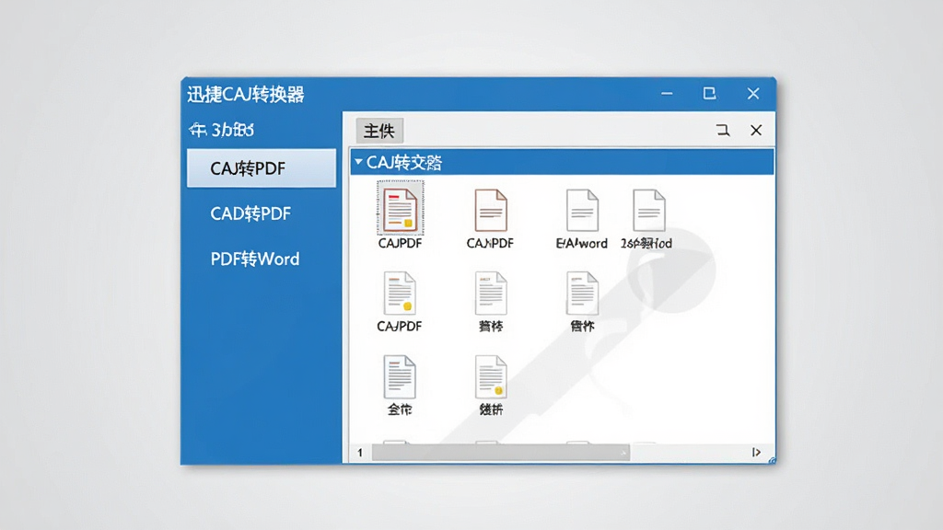Select the E/A/word document icon
Viewport: 943px width, 530px height.
(x=582, y=211)
